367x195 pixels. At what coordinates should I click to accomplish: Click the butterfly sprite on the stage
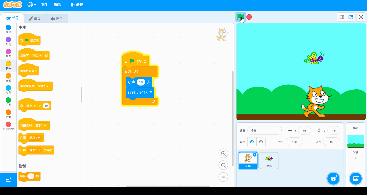pyautogui.click(x=314, y=58)
